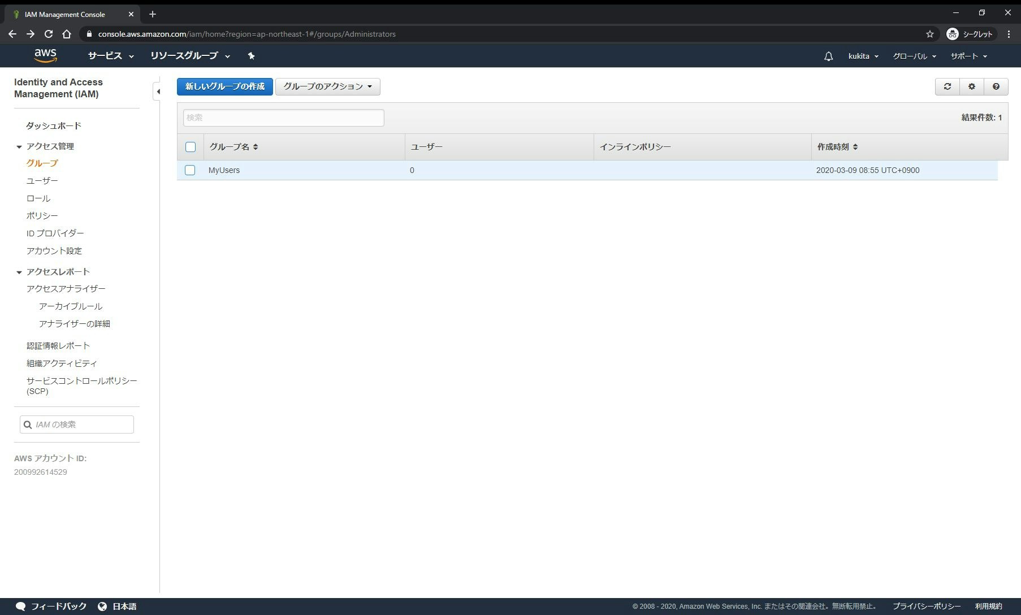Click 新しいグループの作成 button

click(225, 86)
